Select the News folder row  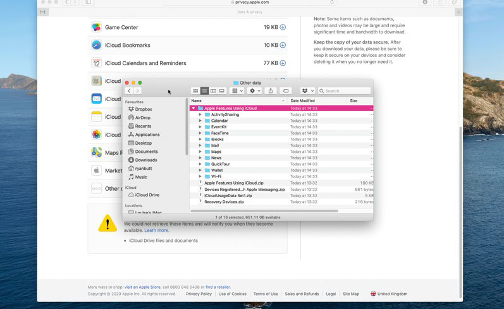tap(281, 158)
